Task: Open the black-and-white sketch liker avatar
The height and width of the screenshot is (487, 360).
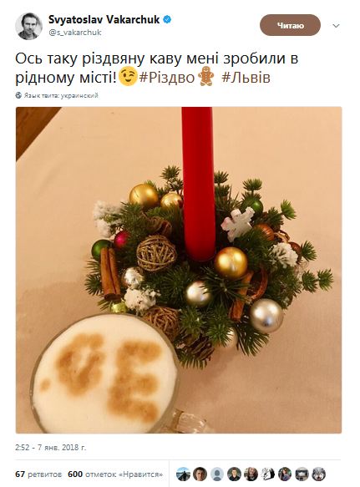Action: point(268,474)
